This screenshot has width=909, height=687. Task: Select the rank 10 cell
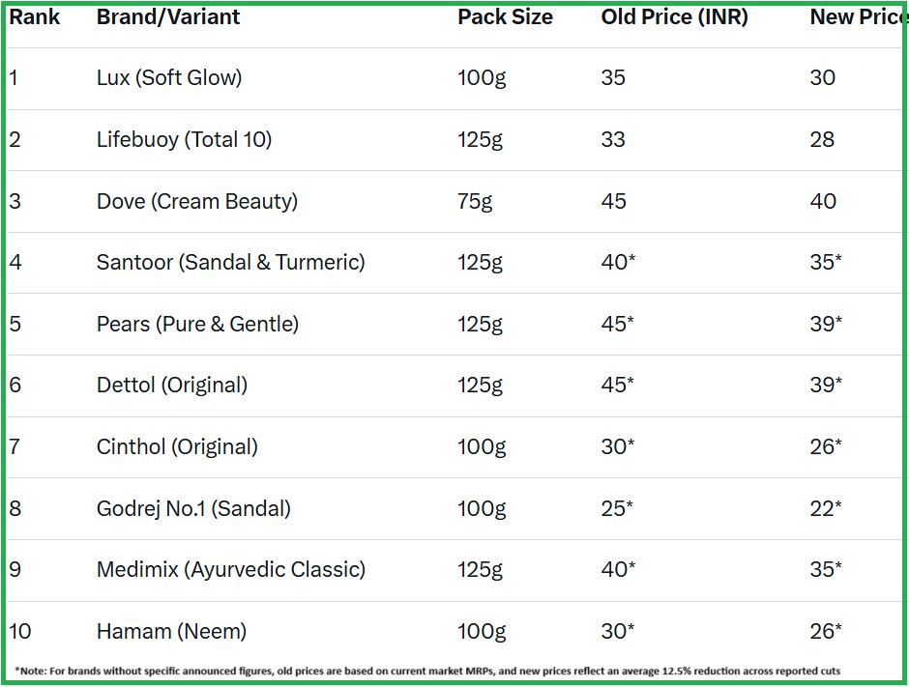20,632
